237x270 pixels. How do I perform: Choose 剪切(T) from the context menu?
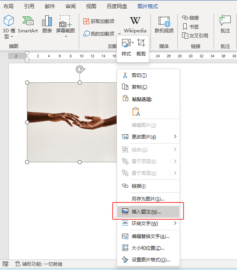pyautogui.click(x=148, y=75)
